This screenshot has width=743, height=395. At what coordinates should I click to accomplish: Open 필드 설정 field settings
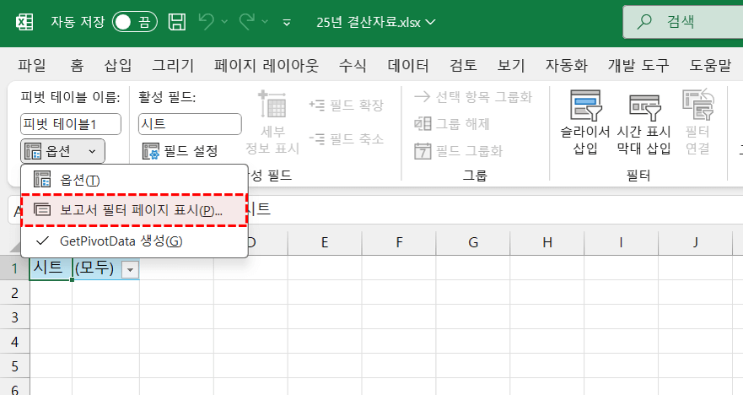click(x=180, y=151)
